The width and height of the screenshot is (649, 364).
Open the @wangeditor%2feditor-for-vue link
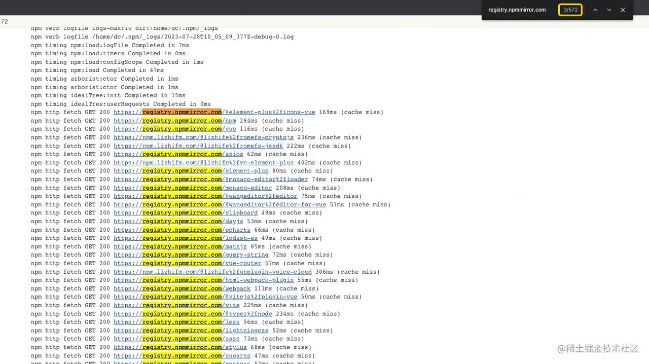pyautogui.click(x=220, y=205)
